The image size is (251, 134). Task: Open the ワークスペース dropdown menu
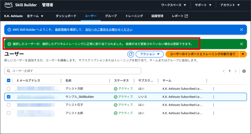(174, 5)
